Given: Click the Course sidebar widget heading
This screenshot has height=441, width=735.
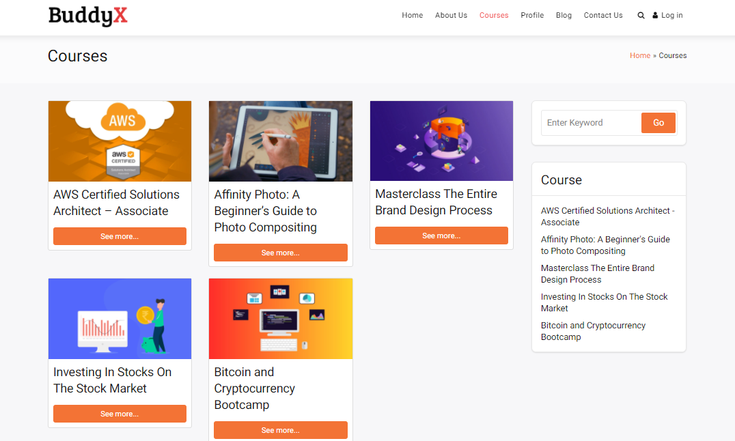Looking at the screenshot, I should [561, 180].
